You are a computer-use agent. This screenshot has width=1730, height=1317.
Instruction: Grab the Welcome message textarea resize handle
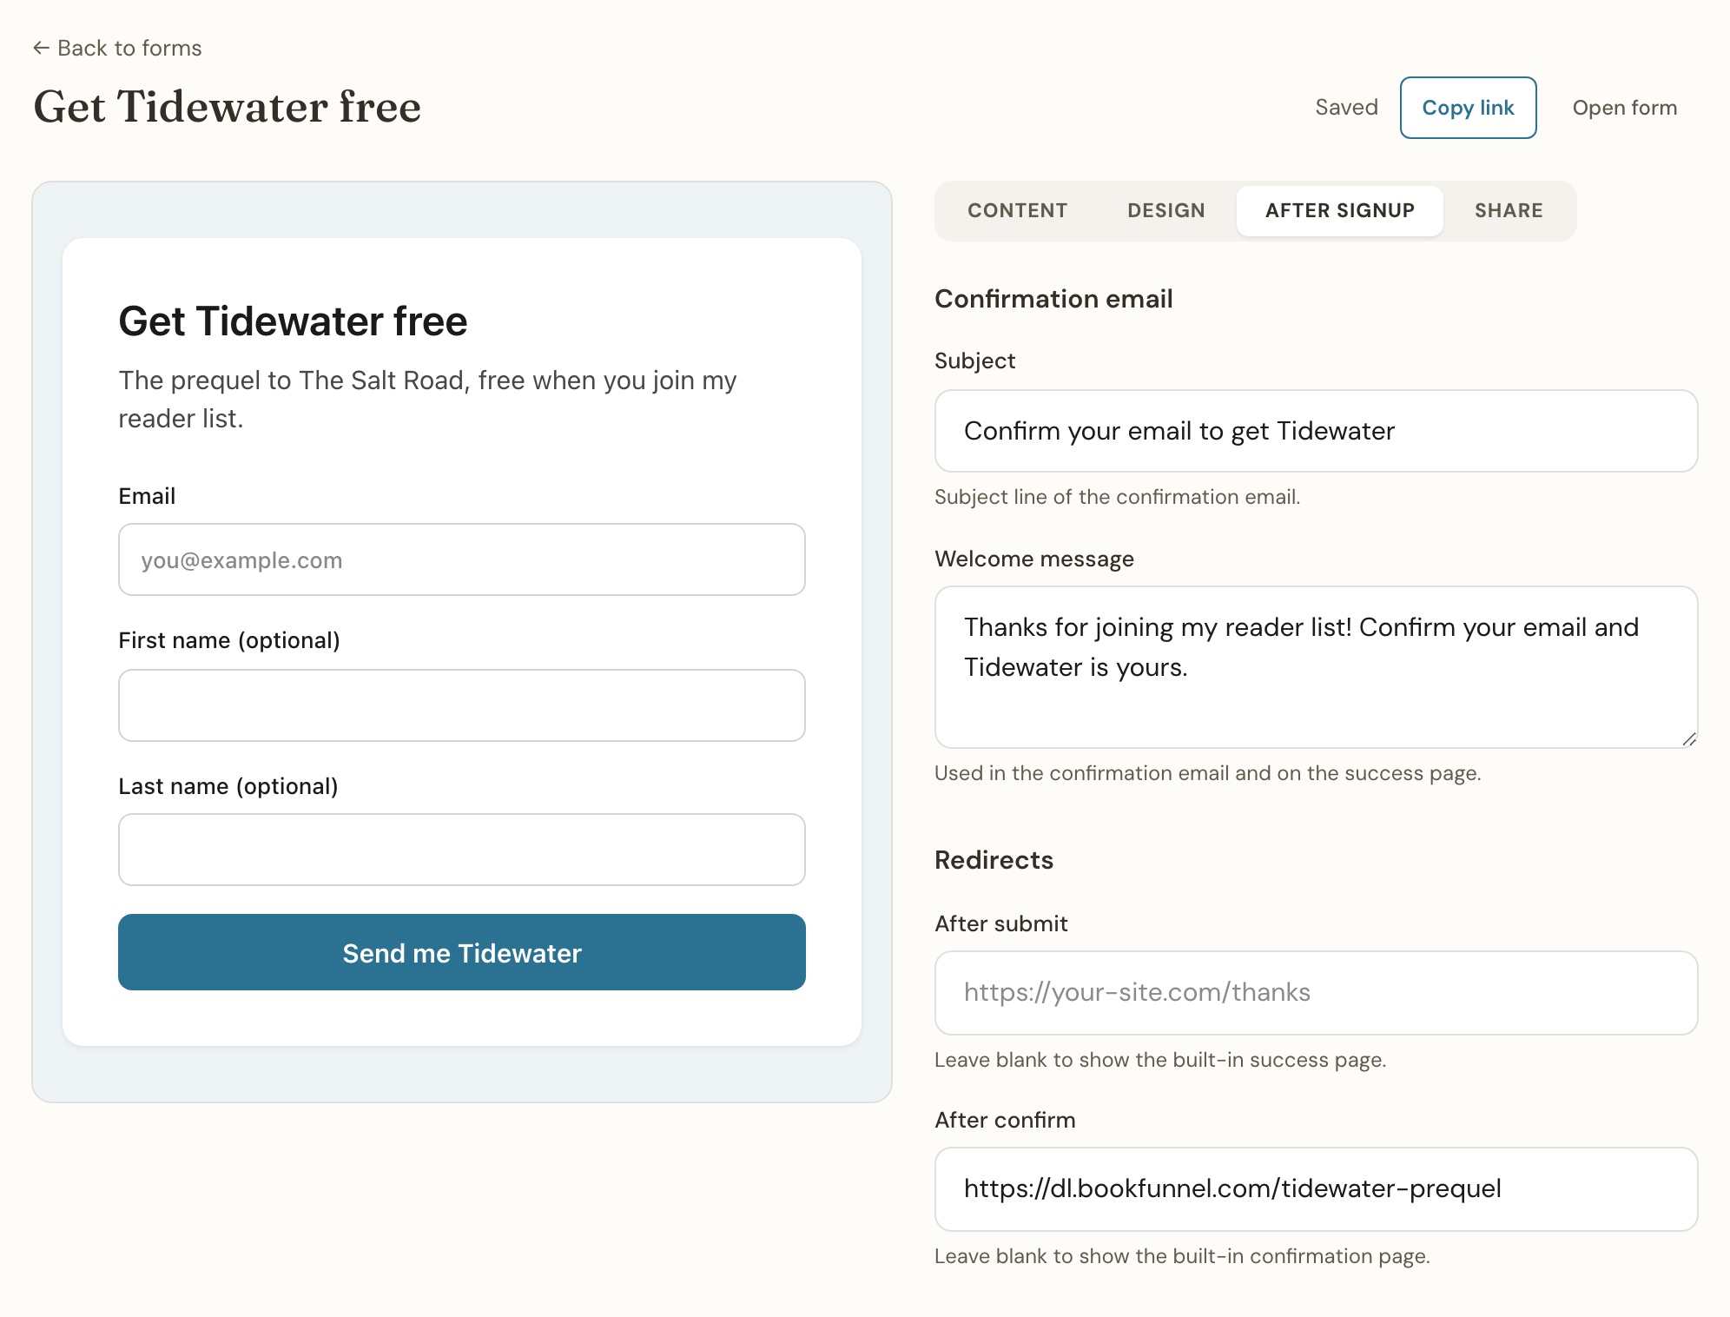[1688, 739]
